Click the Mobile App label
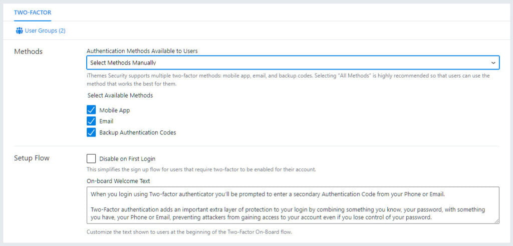 pos(115,110)
